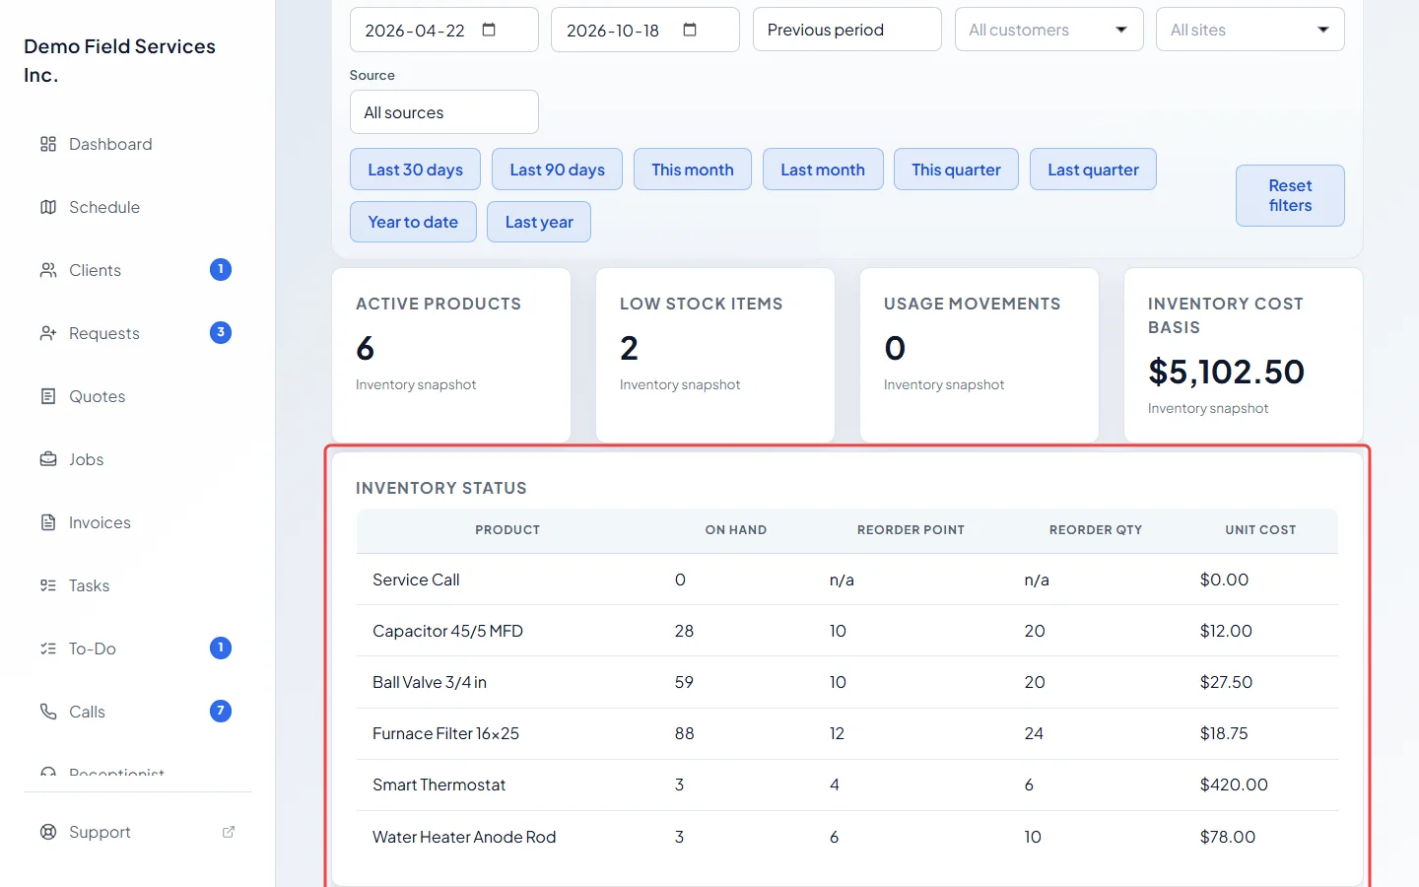Select the This month preset
Viewport: 1419px width, 887px height.
692,170
